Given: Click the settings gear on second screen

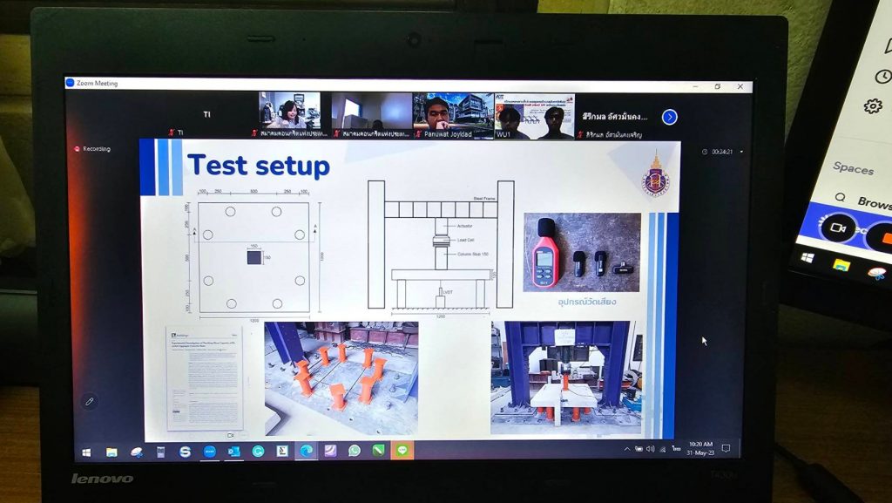Looking at the screenshot, I should point(872,106).
